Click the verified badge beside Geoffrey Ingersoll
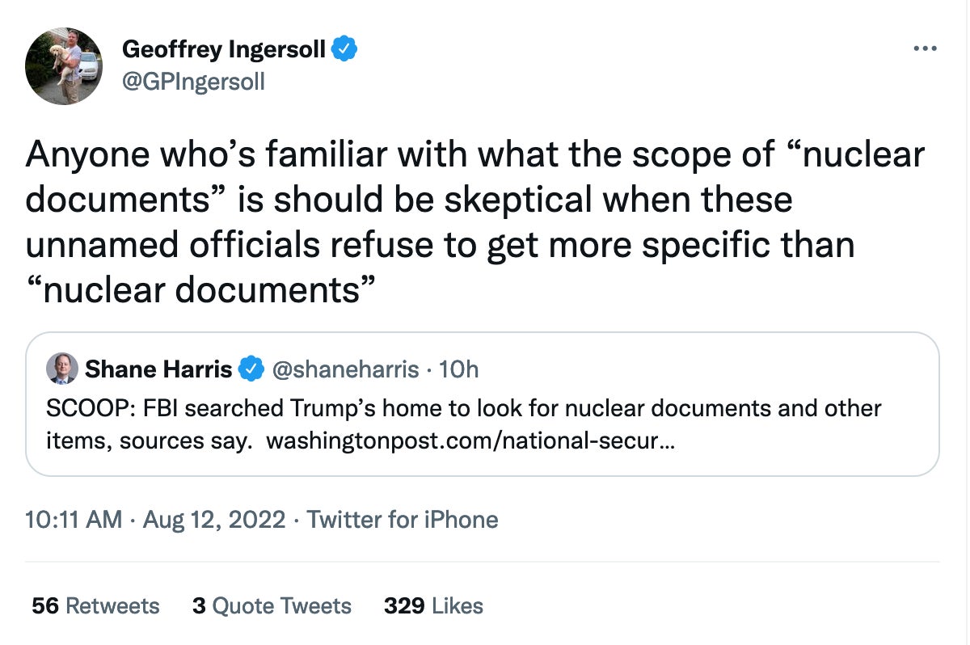The height and width of the screenshot is (645, 970). pyautogui.click(x=345, y=50)
